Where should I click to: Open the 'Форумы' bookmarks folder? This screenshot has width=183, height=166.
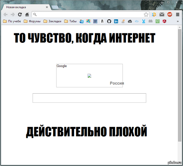32,21
